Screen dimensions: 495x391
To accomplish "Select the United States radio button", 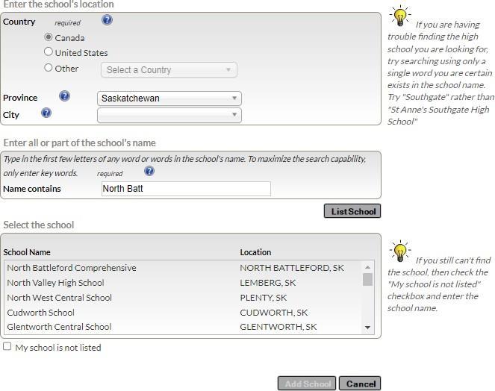I will point(49,51).
